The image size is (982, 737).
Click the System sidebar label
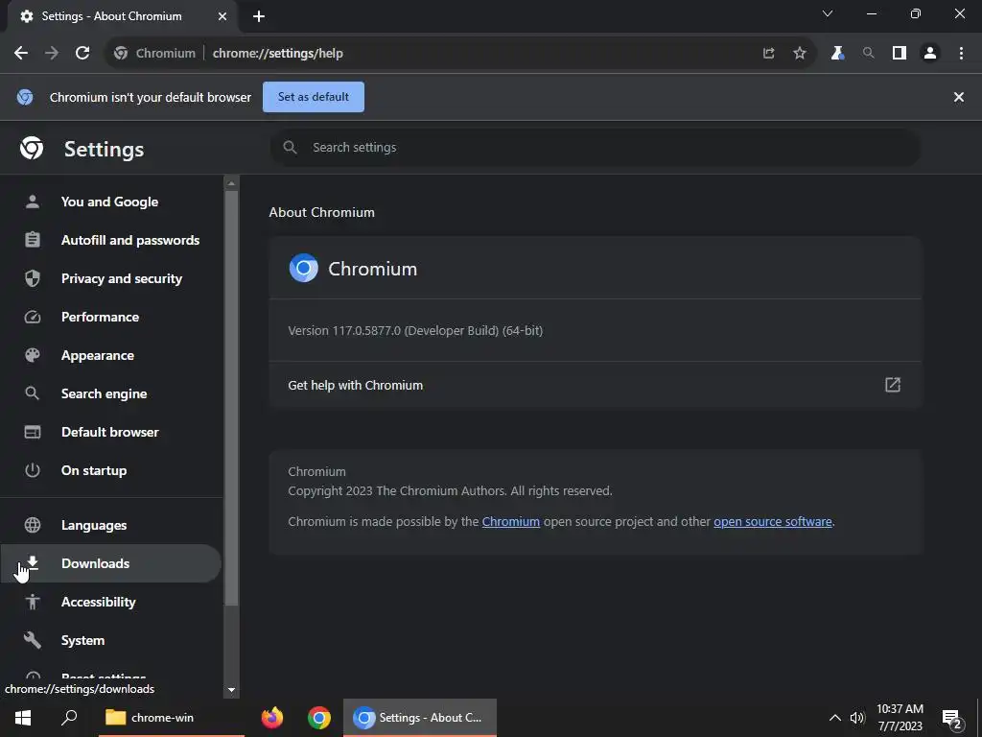[x=82, y=640]
